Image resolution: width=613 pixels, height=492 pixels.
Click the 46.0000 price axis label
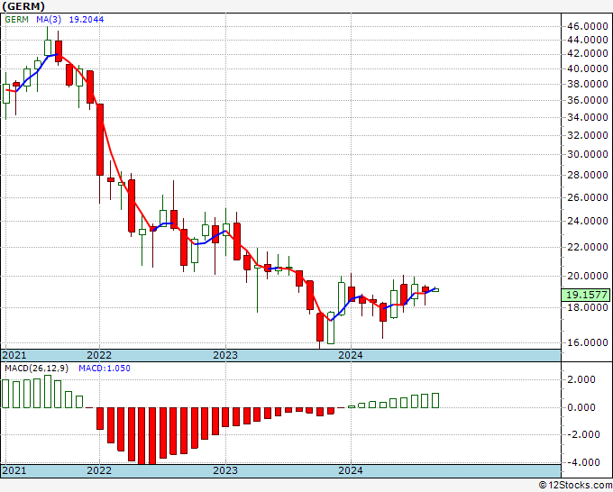coord(587,26)
